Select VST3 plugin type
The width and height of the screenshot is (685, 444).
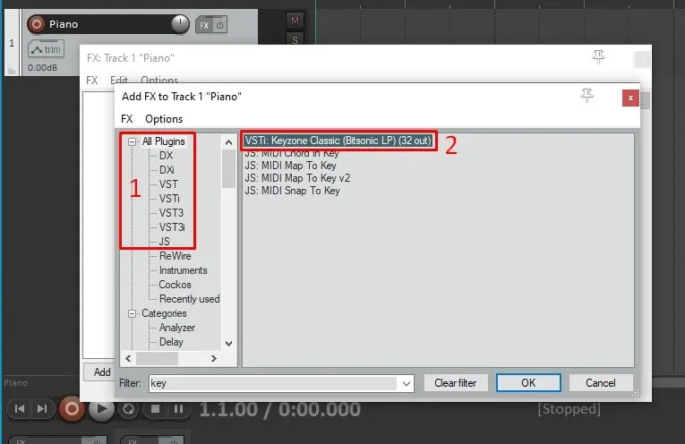pos(171,213)
